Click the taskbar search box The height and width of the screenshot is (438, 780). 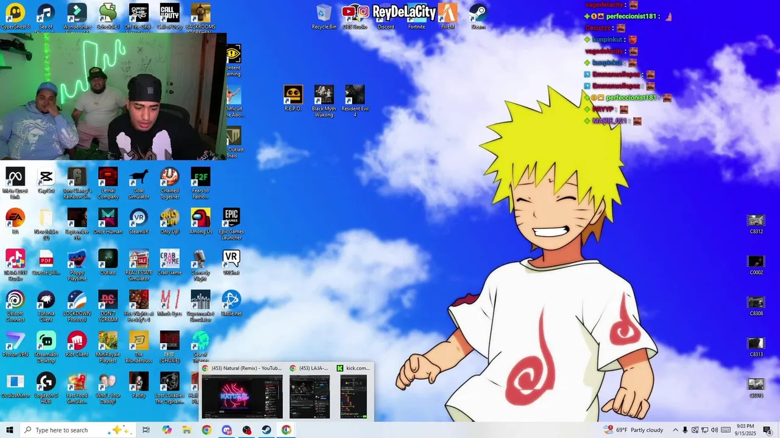(77, 430)
